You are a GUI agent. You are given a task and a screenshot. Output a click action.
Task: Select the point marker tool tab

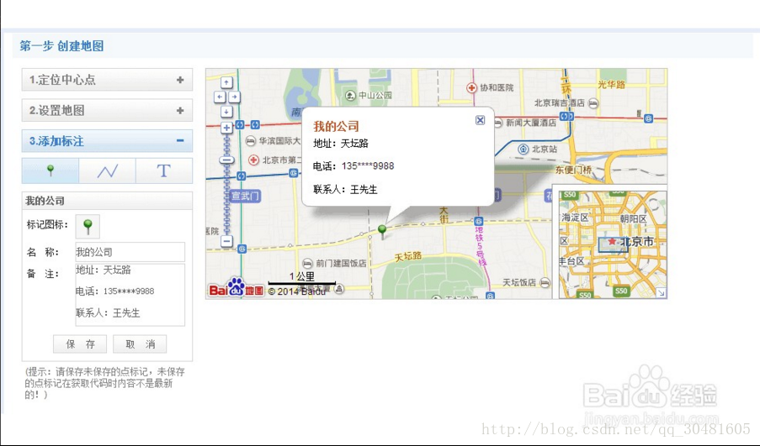tap(50, 171)
